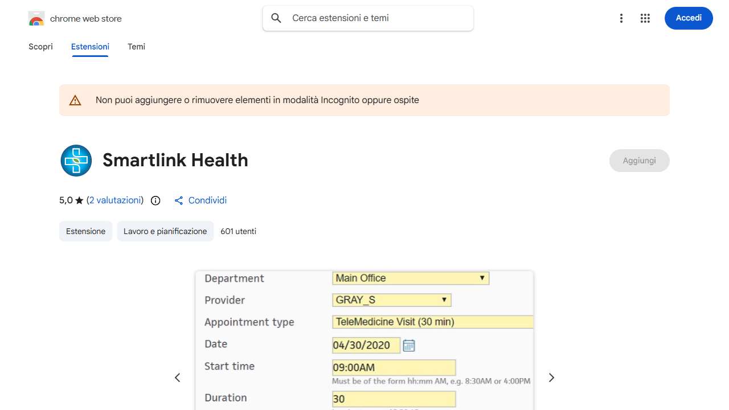This screenshot has width=729, height=410.
Task: Open the Estensioni tab
Action: tap(90, 47)
